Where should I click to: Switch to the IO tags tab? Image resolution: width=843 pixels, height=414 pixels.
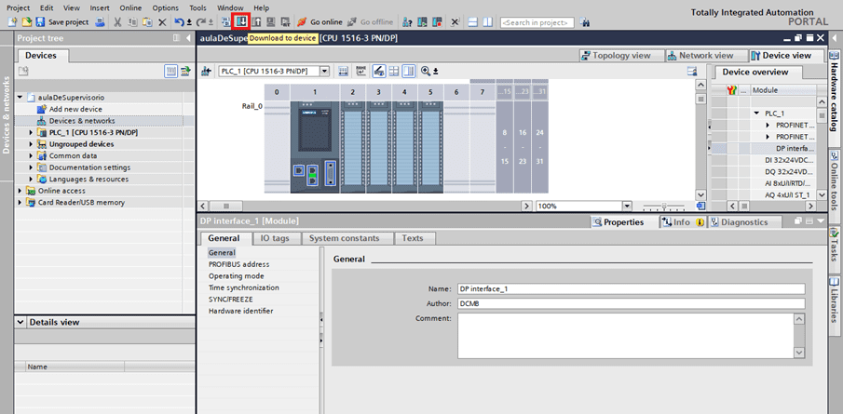tap(275, 238)
